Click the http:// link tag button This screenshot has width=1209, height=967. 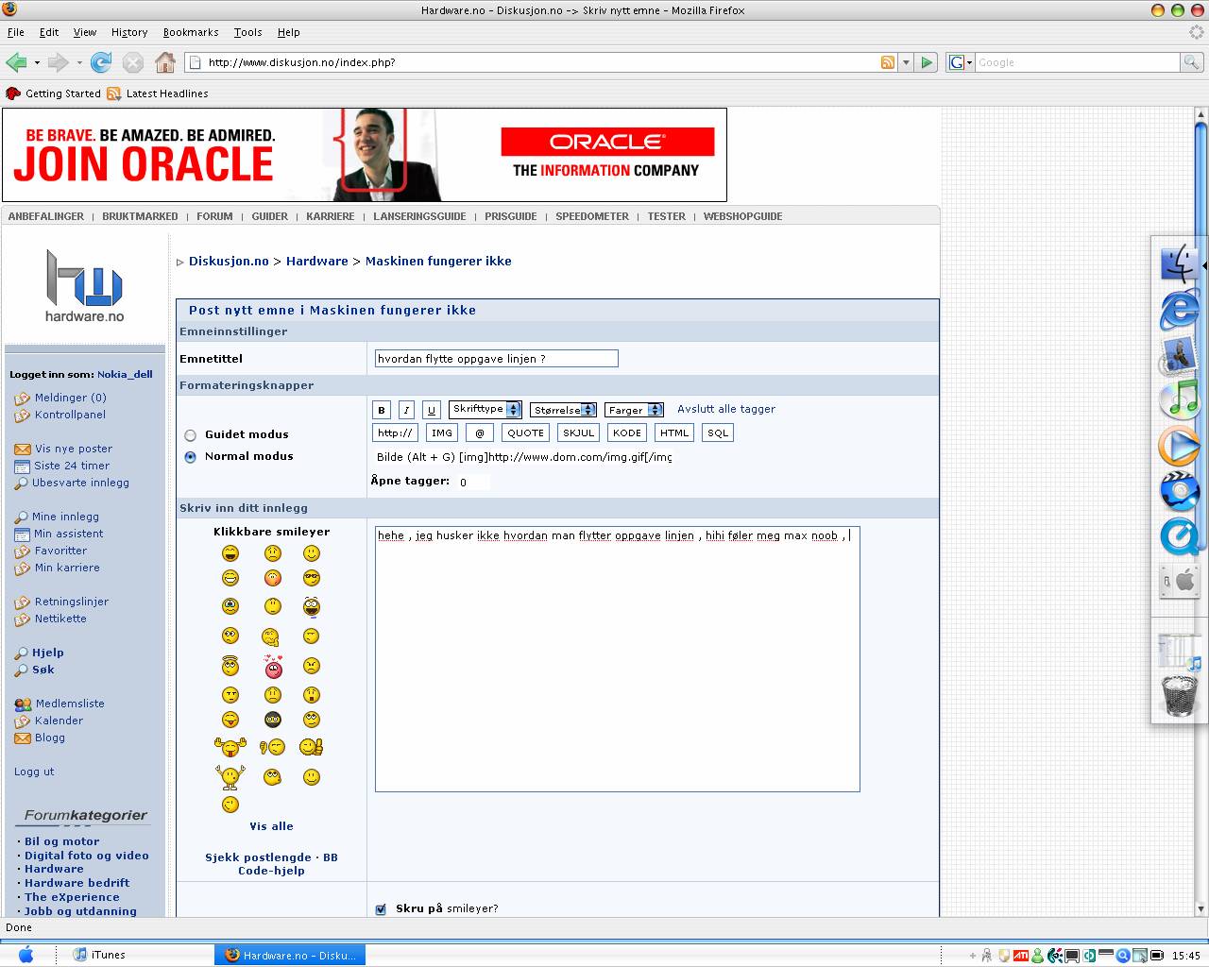tap(395, 433)
